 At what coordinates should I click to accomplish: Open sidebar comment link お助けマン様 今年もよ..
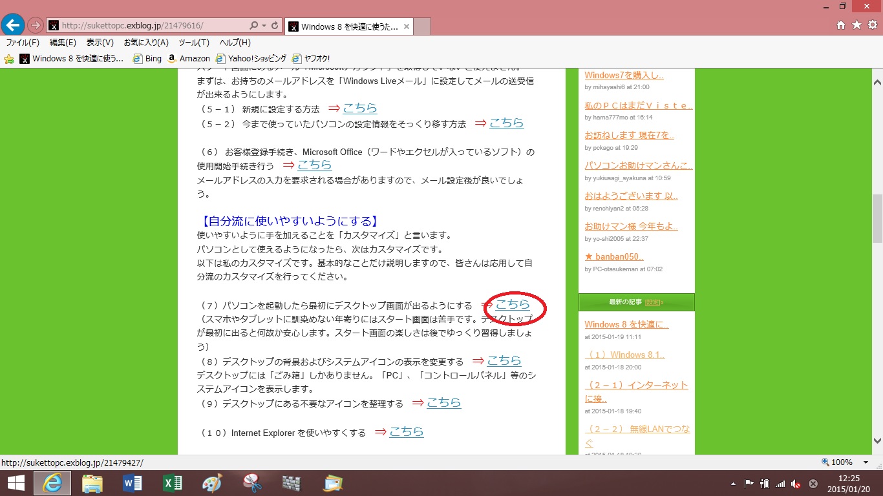tap(631, 226)
